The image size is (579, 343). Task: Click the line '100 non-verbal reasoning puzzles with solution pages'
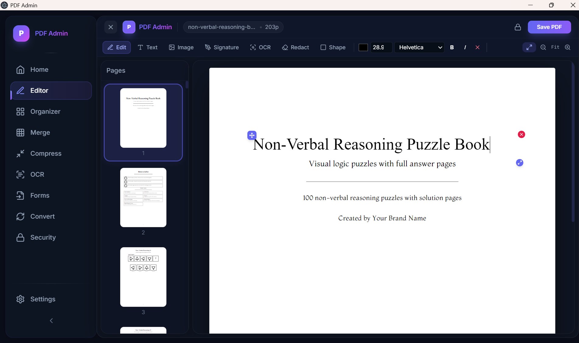(382, 198)
